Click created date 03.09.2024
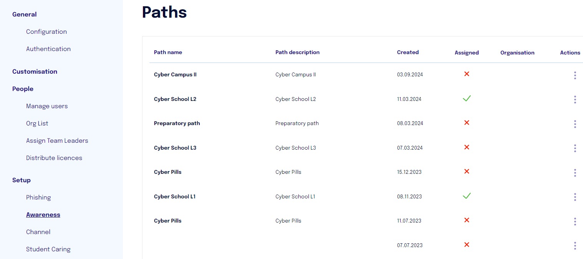Image resolution: width=583 pixels, height=259 pixels. point(410,75)
